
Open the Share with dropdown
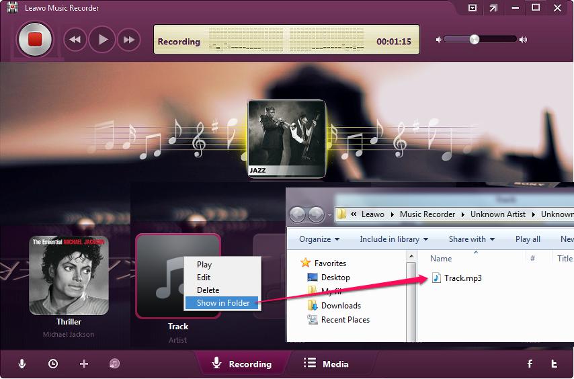(x=472, y=239)
